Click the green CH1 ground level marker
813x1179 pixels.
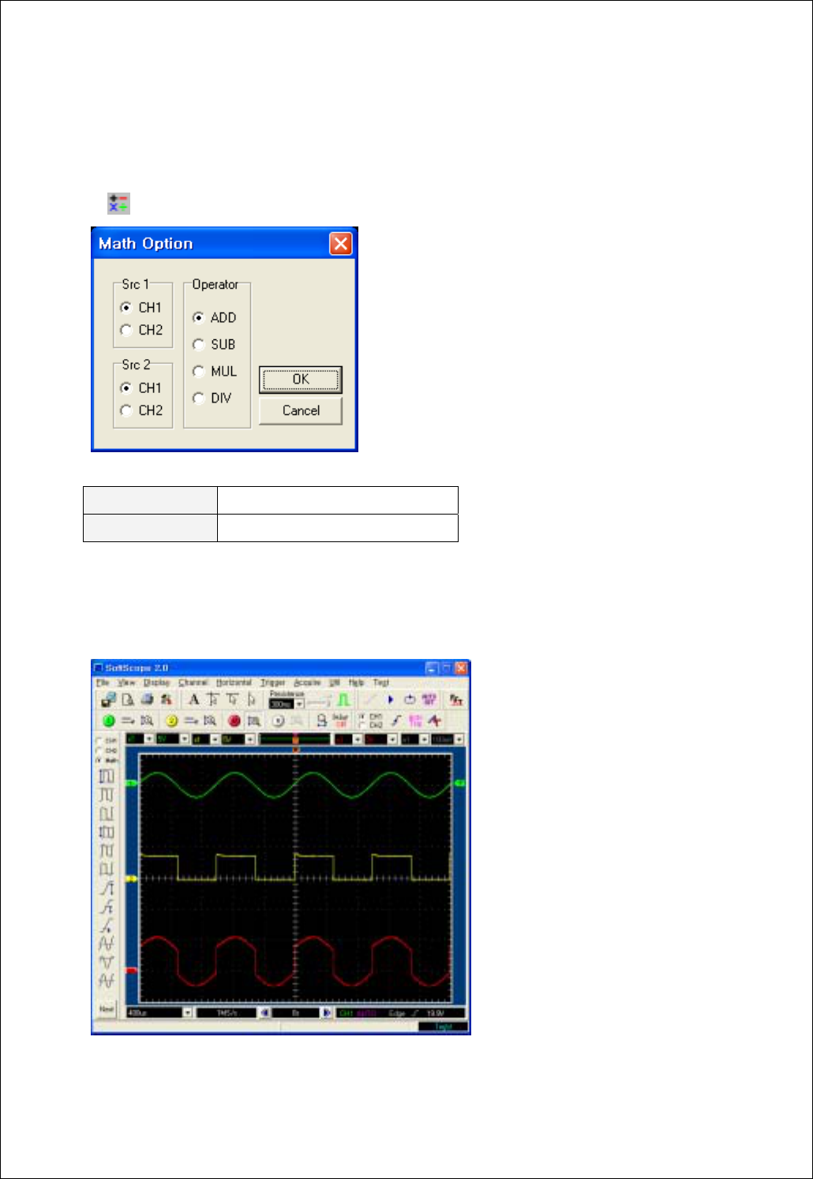[131, 783]
